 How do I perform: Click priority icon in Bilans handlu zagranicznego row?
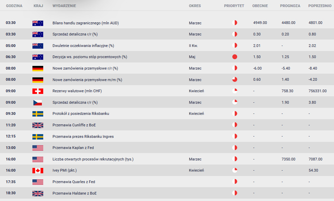coord(235,23)
